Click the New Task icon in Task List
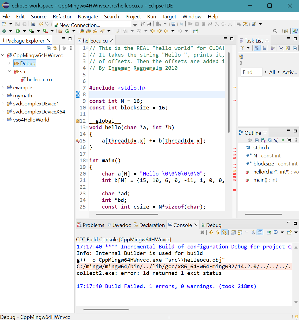 (x=242, y=48)
